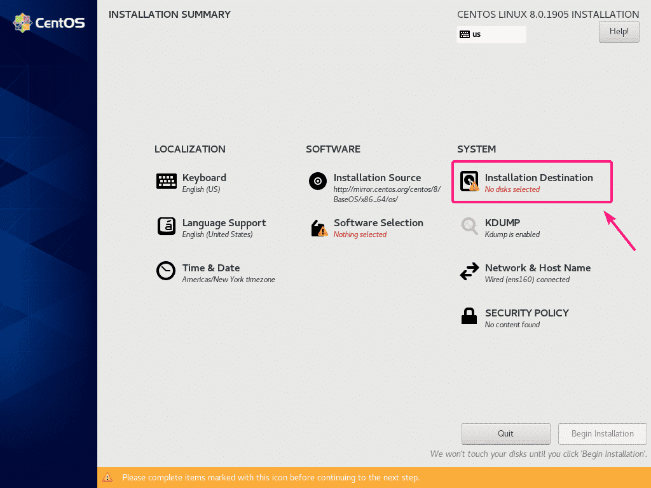Click the Security Policy padlock icon
The image size is (651, 488).
(x=469, y=316)
